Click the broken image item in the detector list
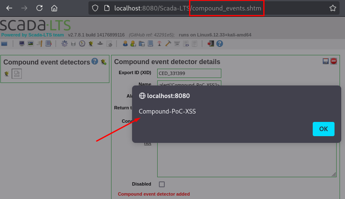 coord(17,74)
